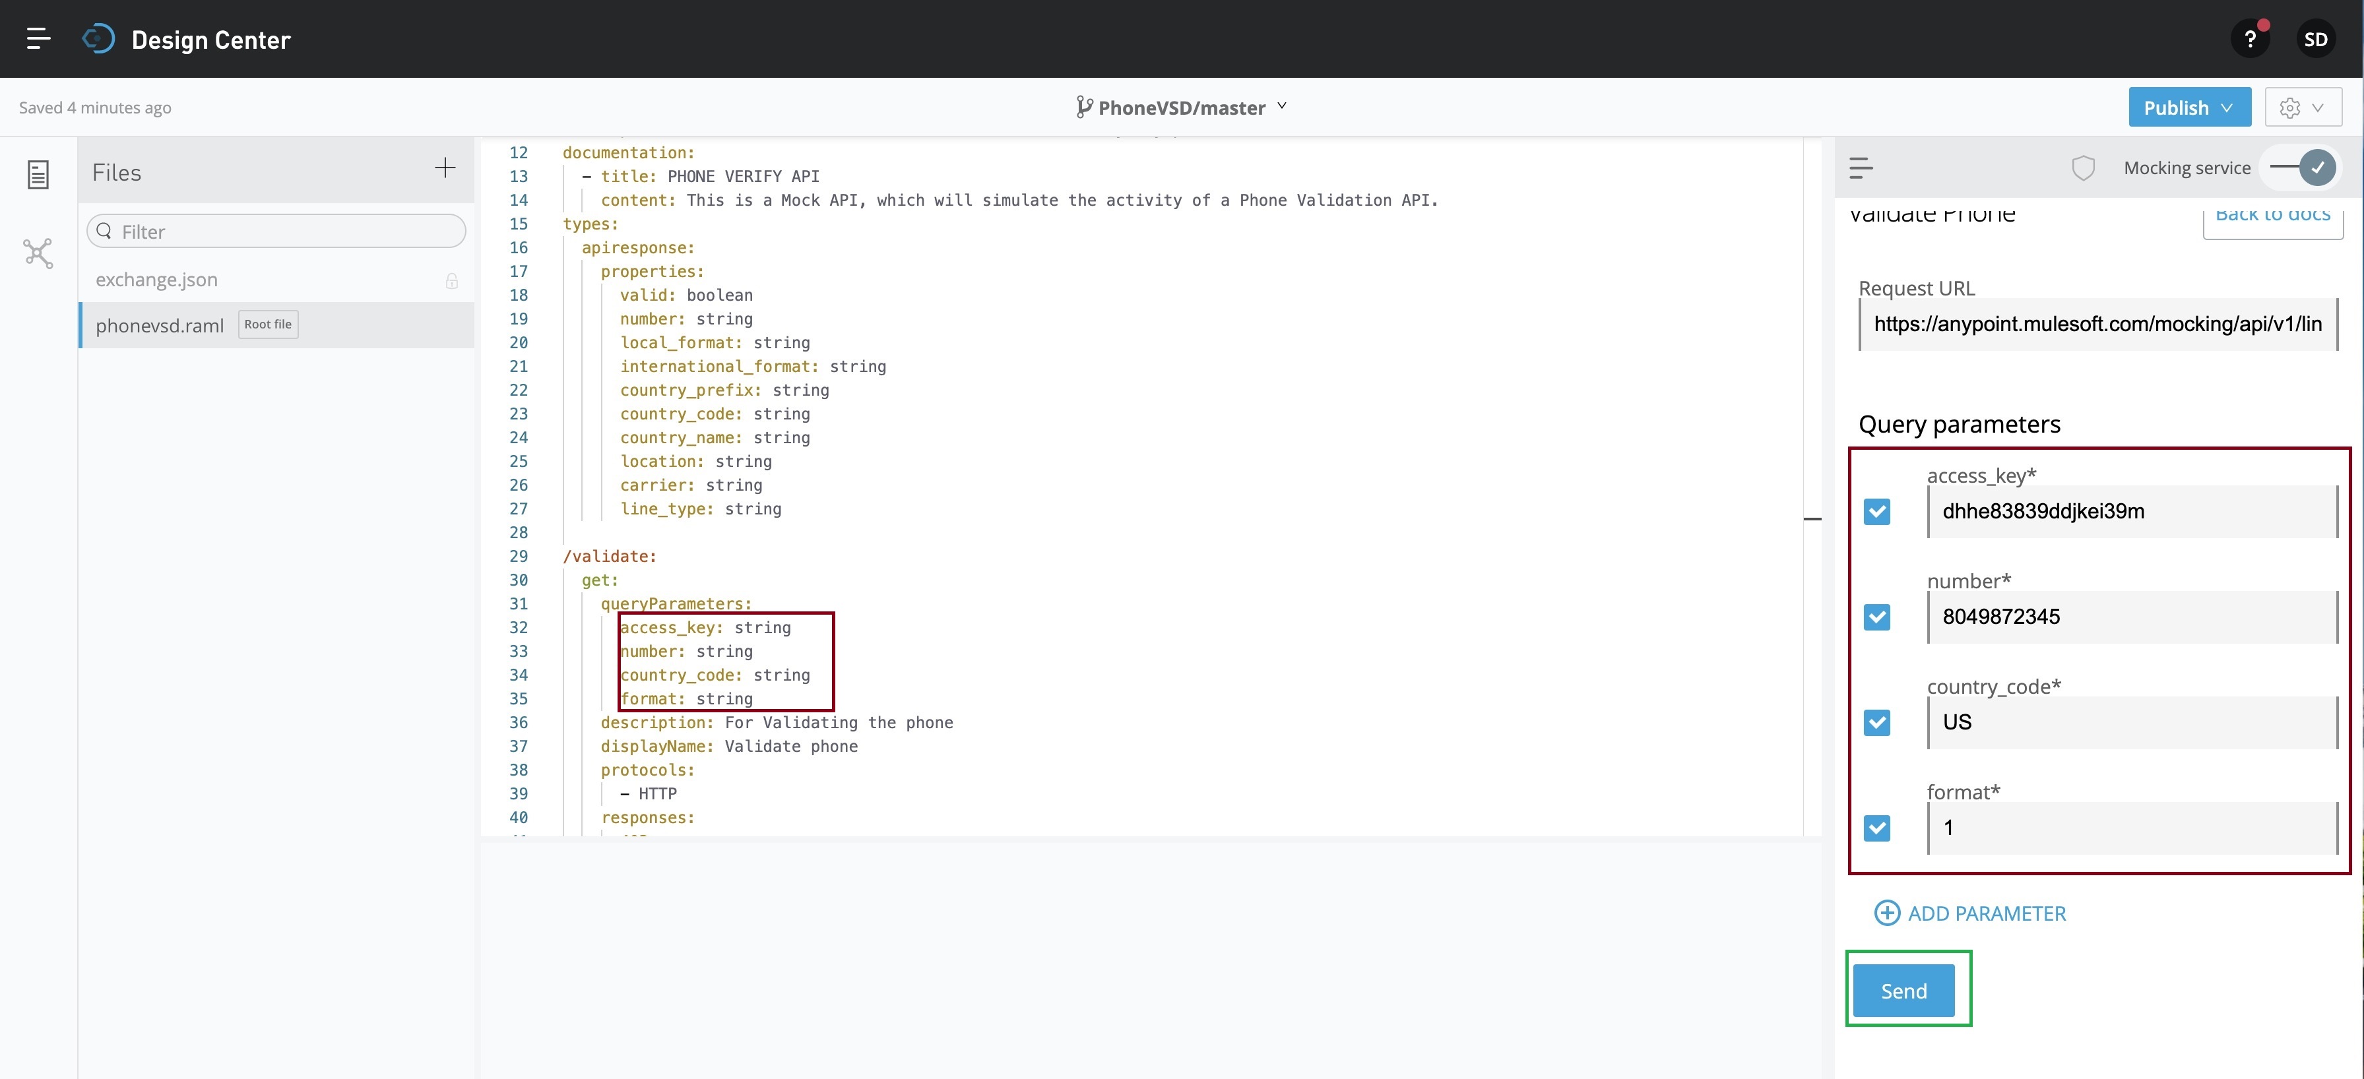Open the navigation hamburger menu
Image resolution: width=2364 pixels, height=1079 pixels.
click(38, 38)
